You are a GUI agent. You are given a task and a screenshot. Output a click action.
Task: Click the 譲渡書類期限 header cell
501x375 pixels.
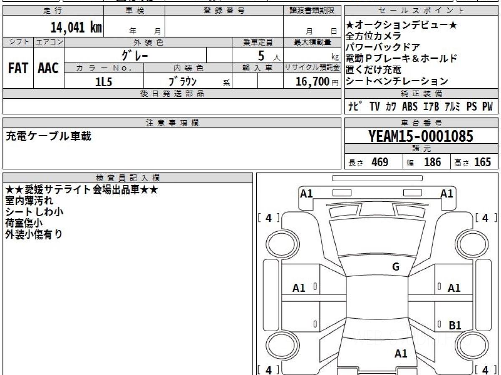(x=312, y=11)
